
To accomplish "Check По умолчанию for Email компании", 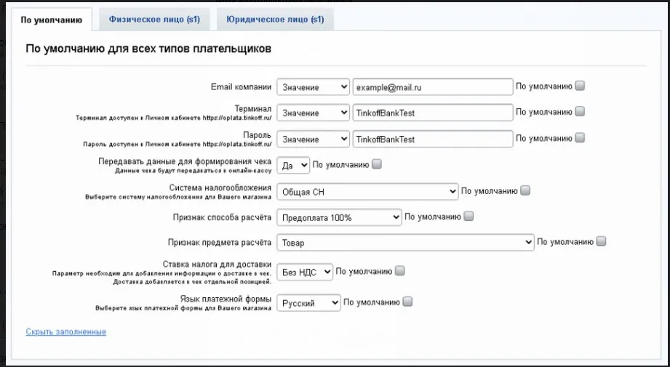I will (580, 86).
